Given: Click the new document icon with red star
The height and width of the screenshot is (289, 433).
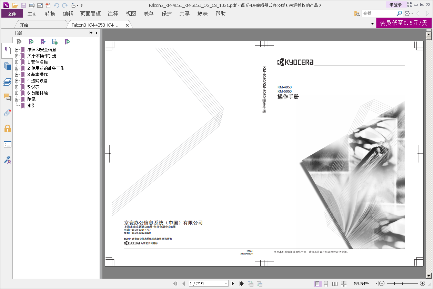Looking at the screenshot, I should click(x=48, y=5).
